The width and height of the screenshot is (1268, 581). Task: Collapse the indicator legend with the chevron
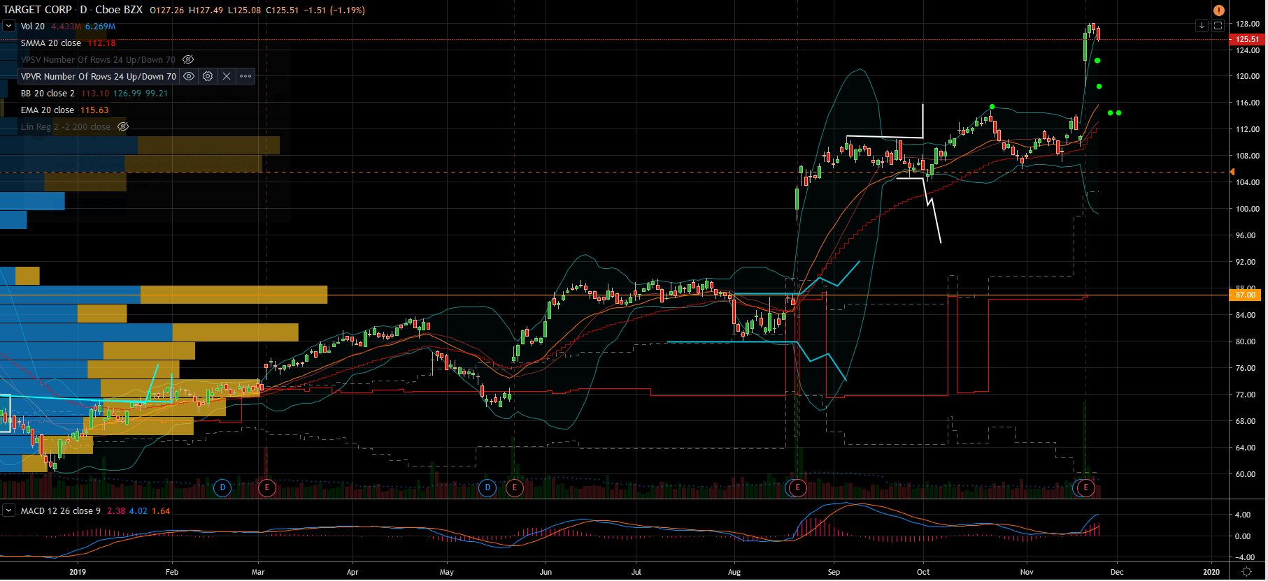pos(8,26)
